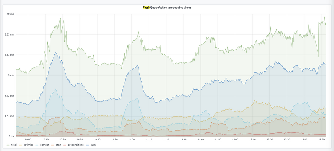Image resolution: width=334 pixels, height=151 pixels.
Task: Click the red preconditions color swatch
Action: pyautogui.click(x=65, y=145)
